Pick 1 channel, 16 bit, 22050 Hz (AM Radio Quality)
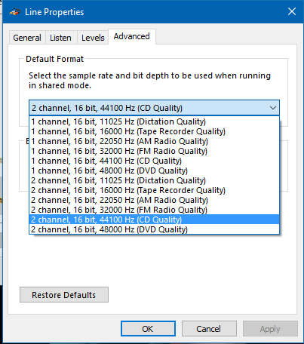 154,141
